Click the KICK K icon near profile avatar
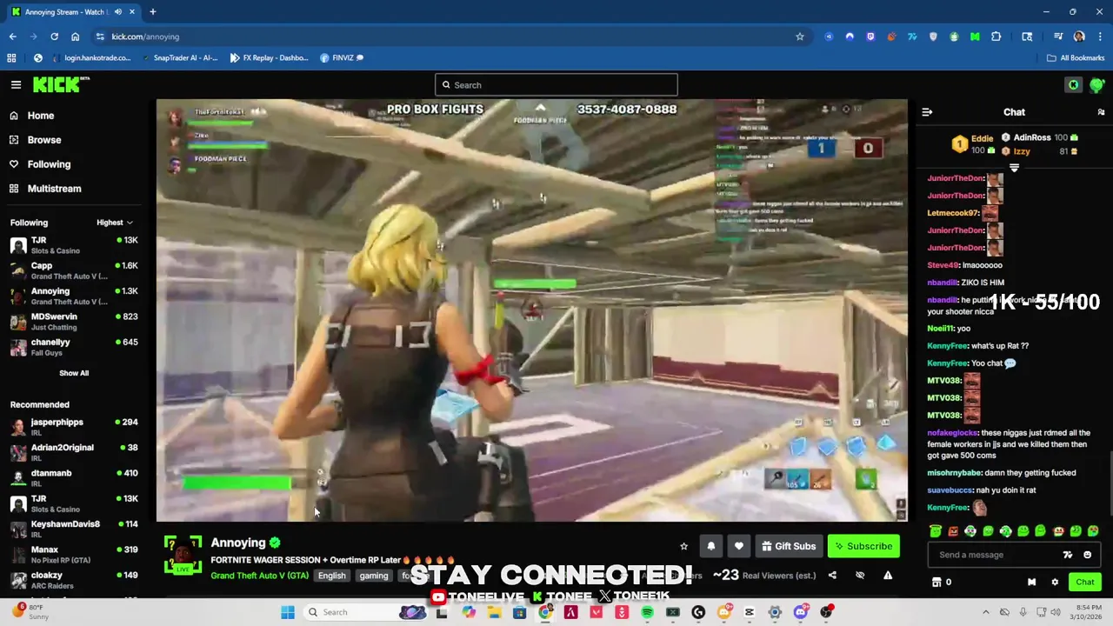This screenshot has height=626, width=1113. pos(1074,84)
